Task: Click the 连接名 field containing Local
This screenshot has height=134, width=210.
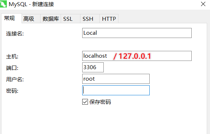Action: point(137,33)
